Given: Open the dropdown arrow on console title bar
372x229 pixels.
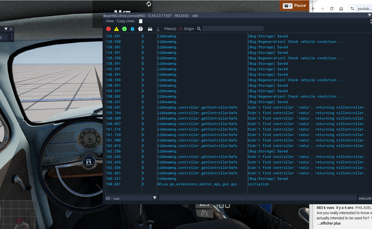Looking at the screenshot, I should [370, 15].
